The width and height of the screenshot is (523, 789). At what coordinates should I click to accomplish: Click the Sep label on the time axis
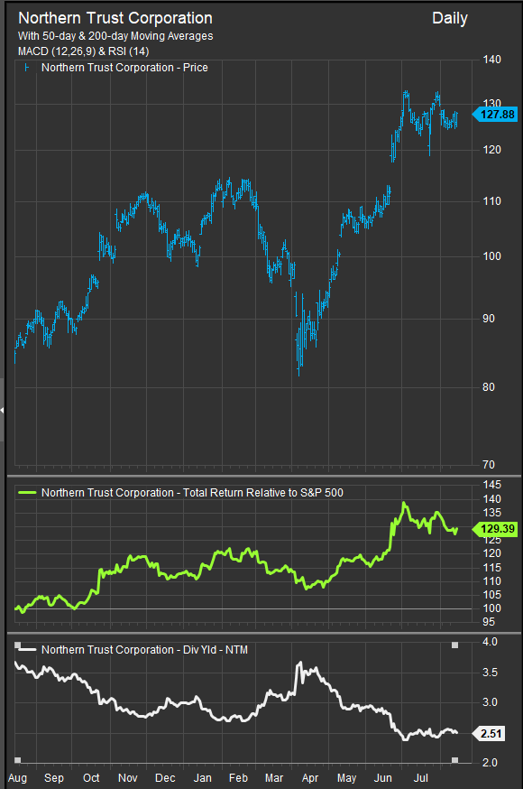(x=54, y=778)
